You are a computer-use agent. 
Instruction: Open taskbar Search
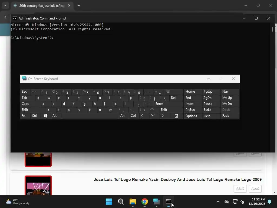point(121,201)
